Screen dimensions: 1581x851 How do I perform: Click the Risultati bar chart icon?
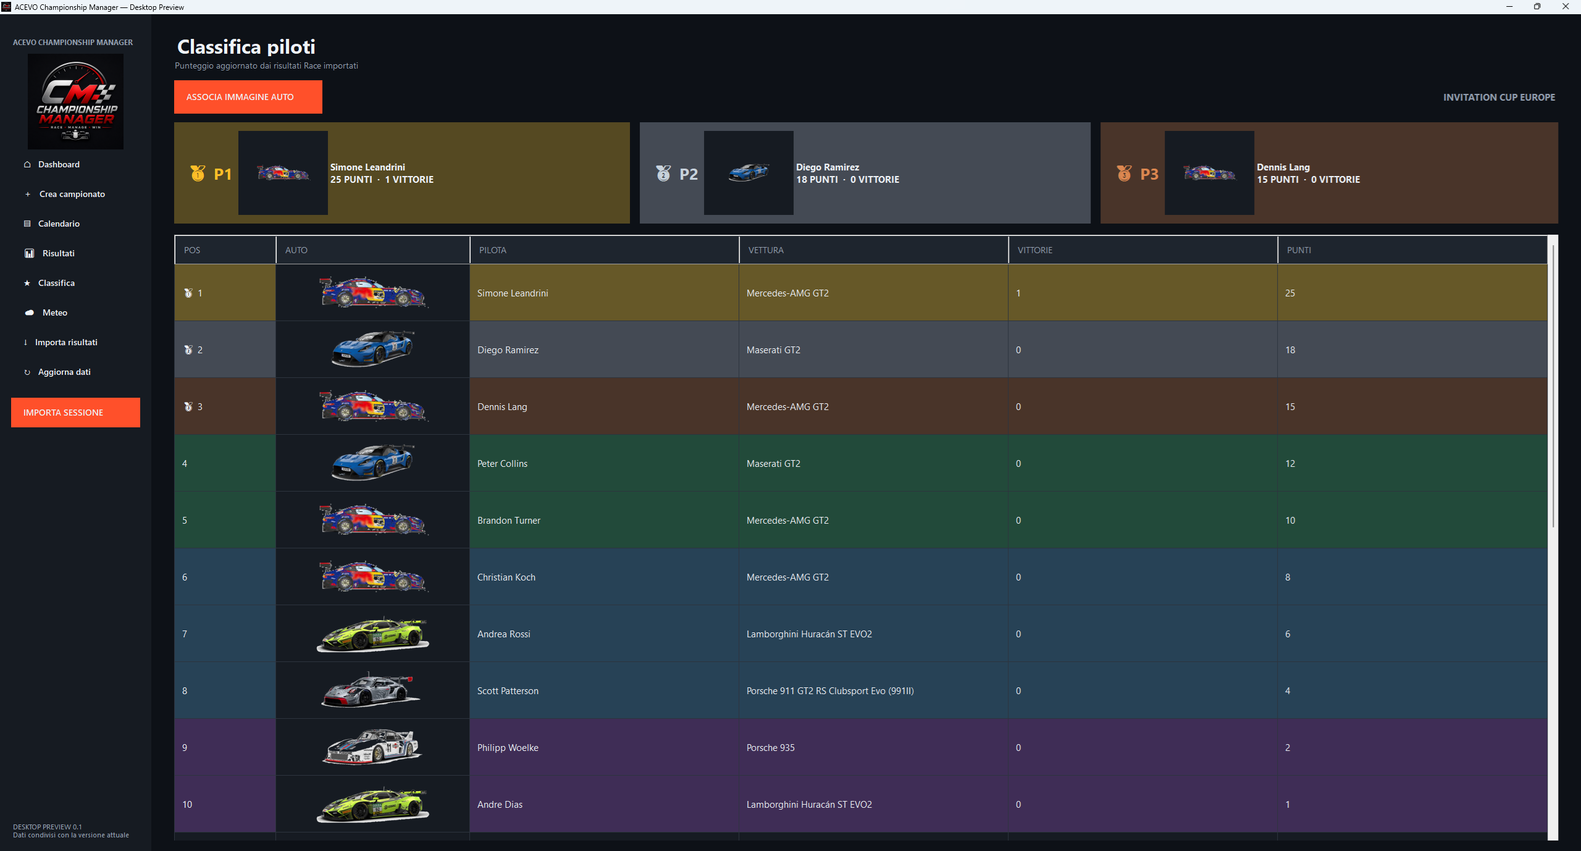click(29, 253)
